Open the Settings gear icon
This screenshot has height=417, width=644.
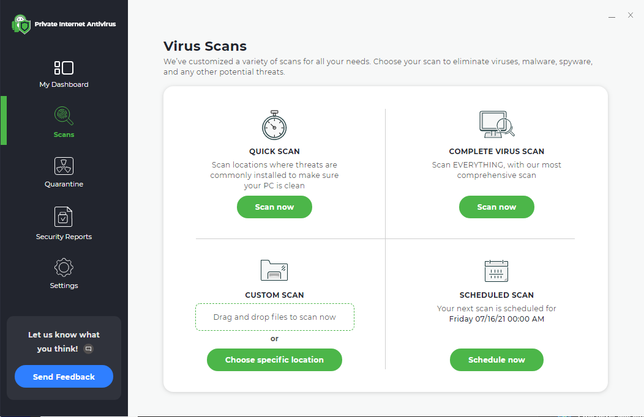pos(64,267)
